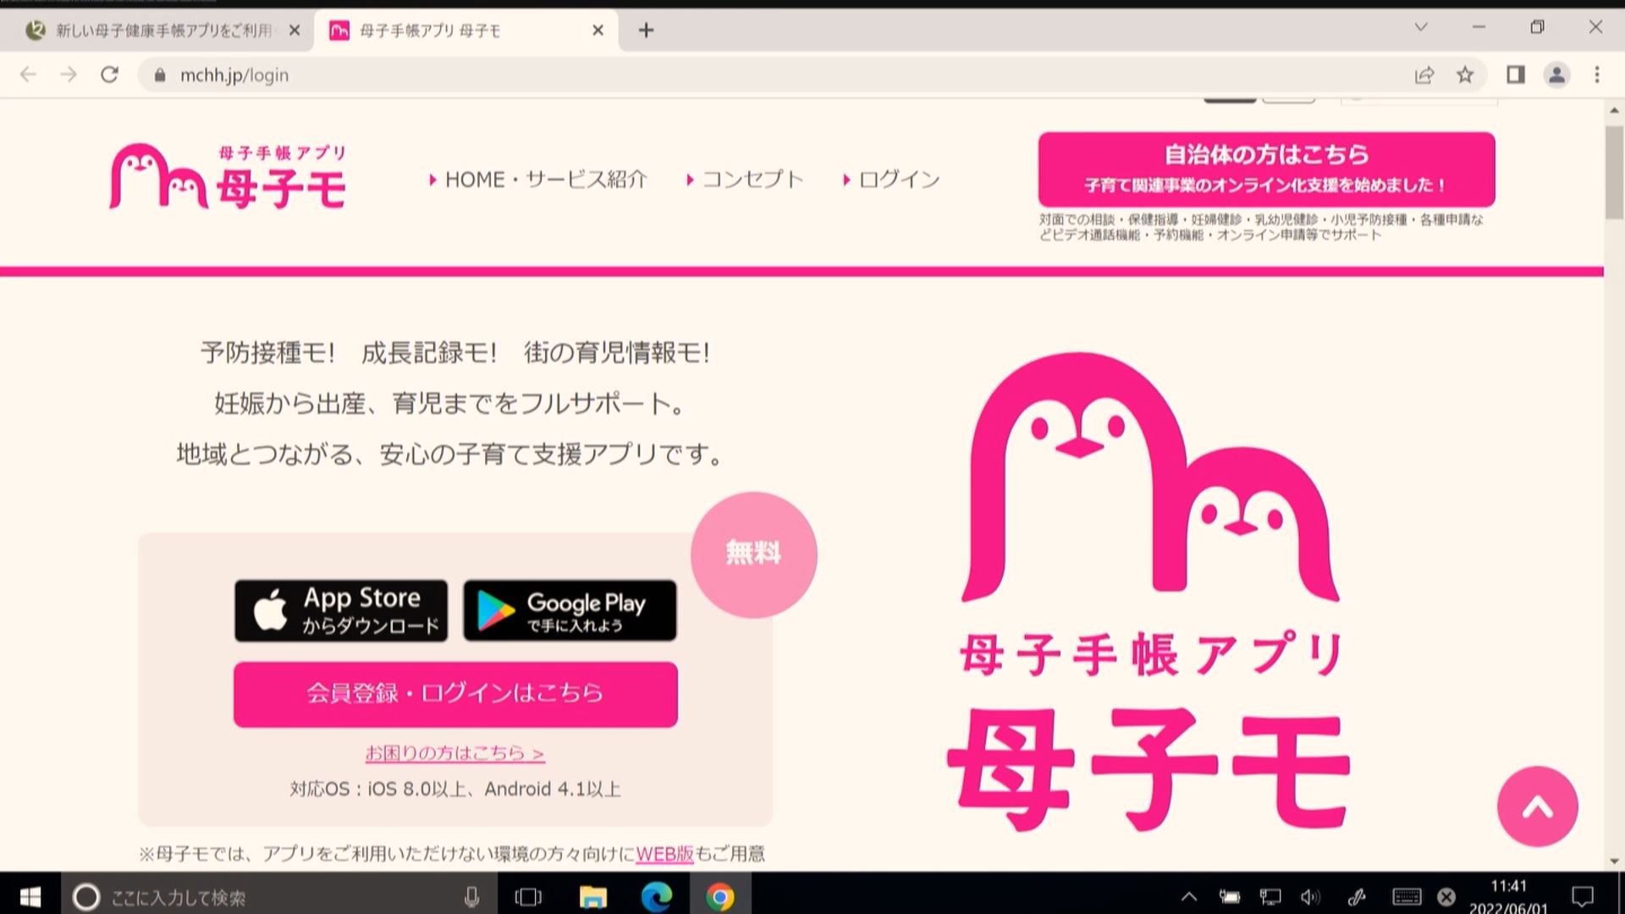Click the padlock site info icon
1625x914 pixels.
pyautogui.click(x=160, y=75)
